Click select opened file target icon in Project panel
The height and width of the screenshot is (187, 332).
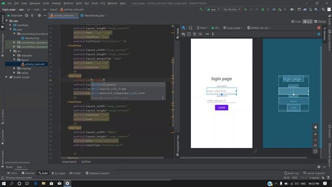[26, 16]
